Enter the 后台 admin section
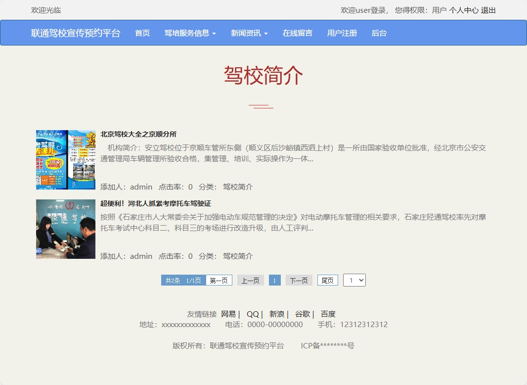 (x=378, y=33)
